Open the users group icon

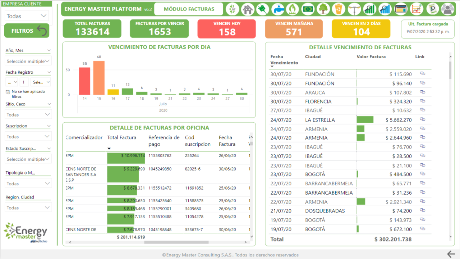coord(447,9)
